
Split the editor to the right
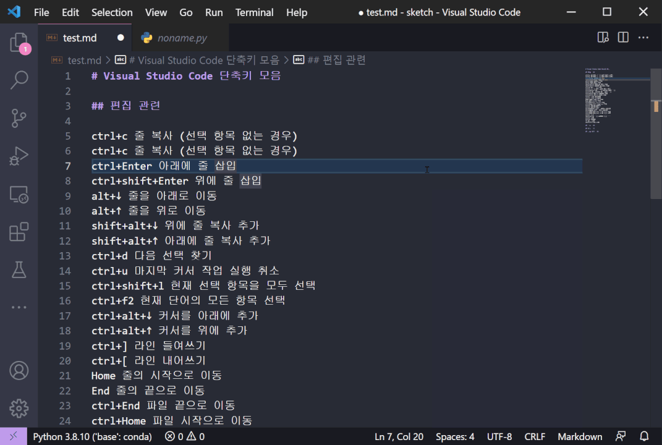[623, 38]
